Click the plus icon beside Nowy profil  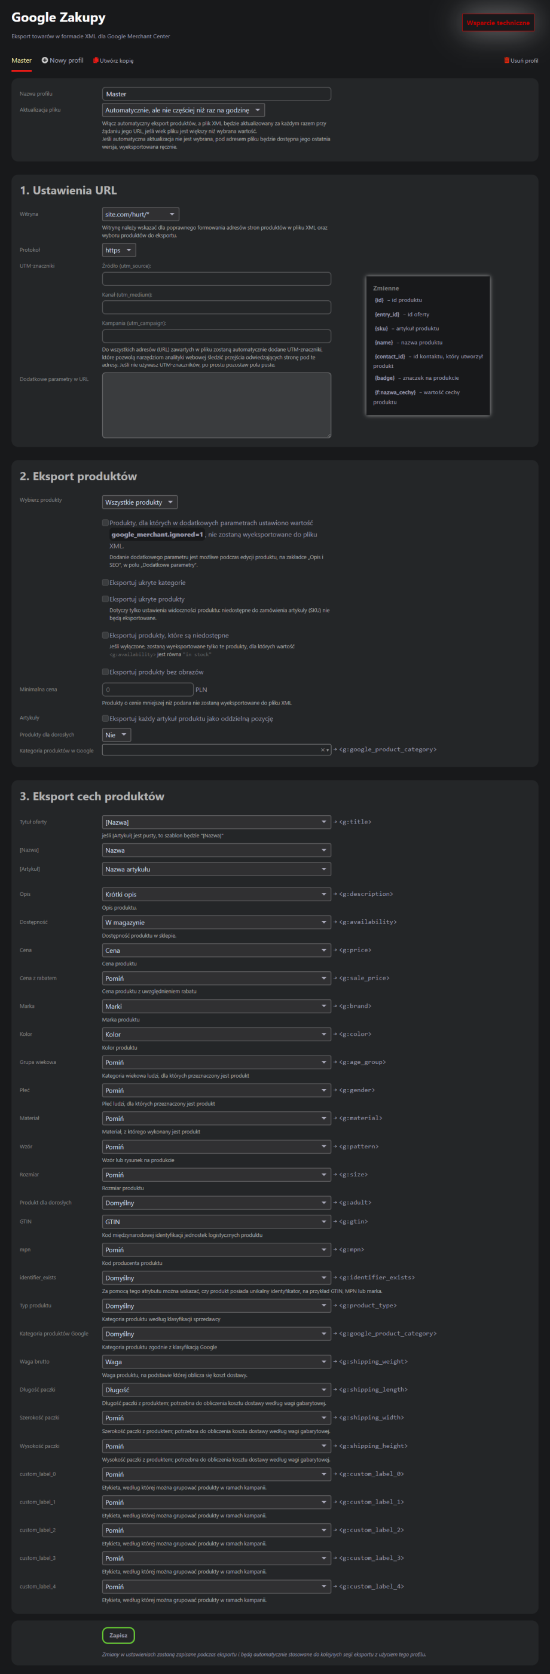[x=45, y=60]
